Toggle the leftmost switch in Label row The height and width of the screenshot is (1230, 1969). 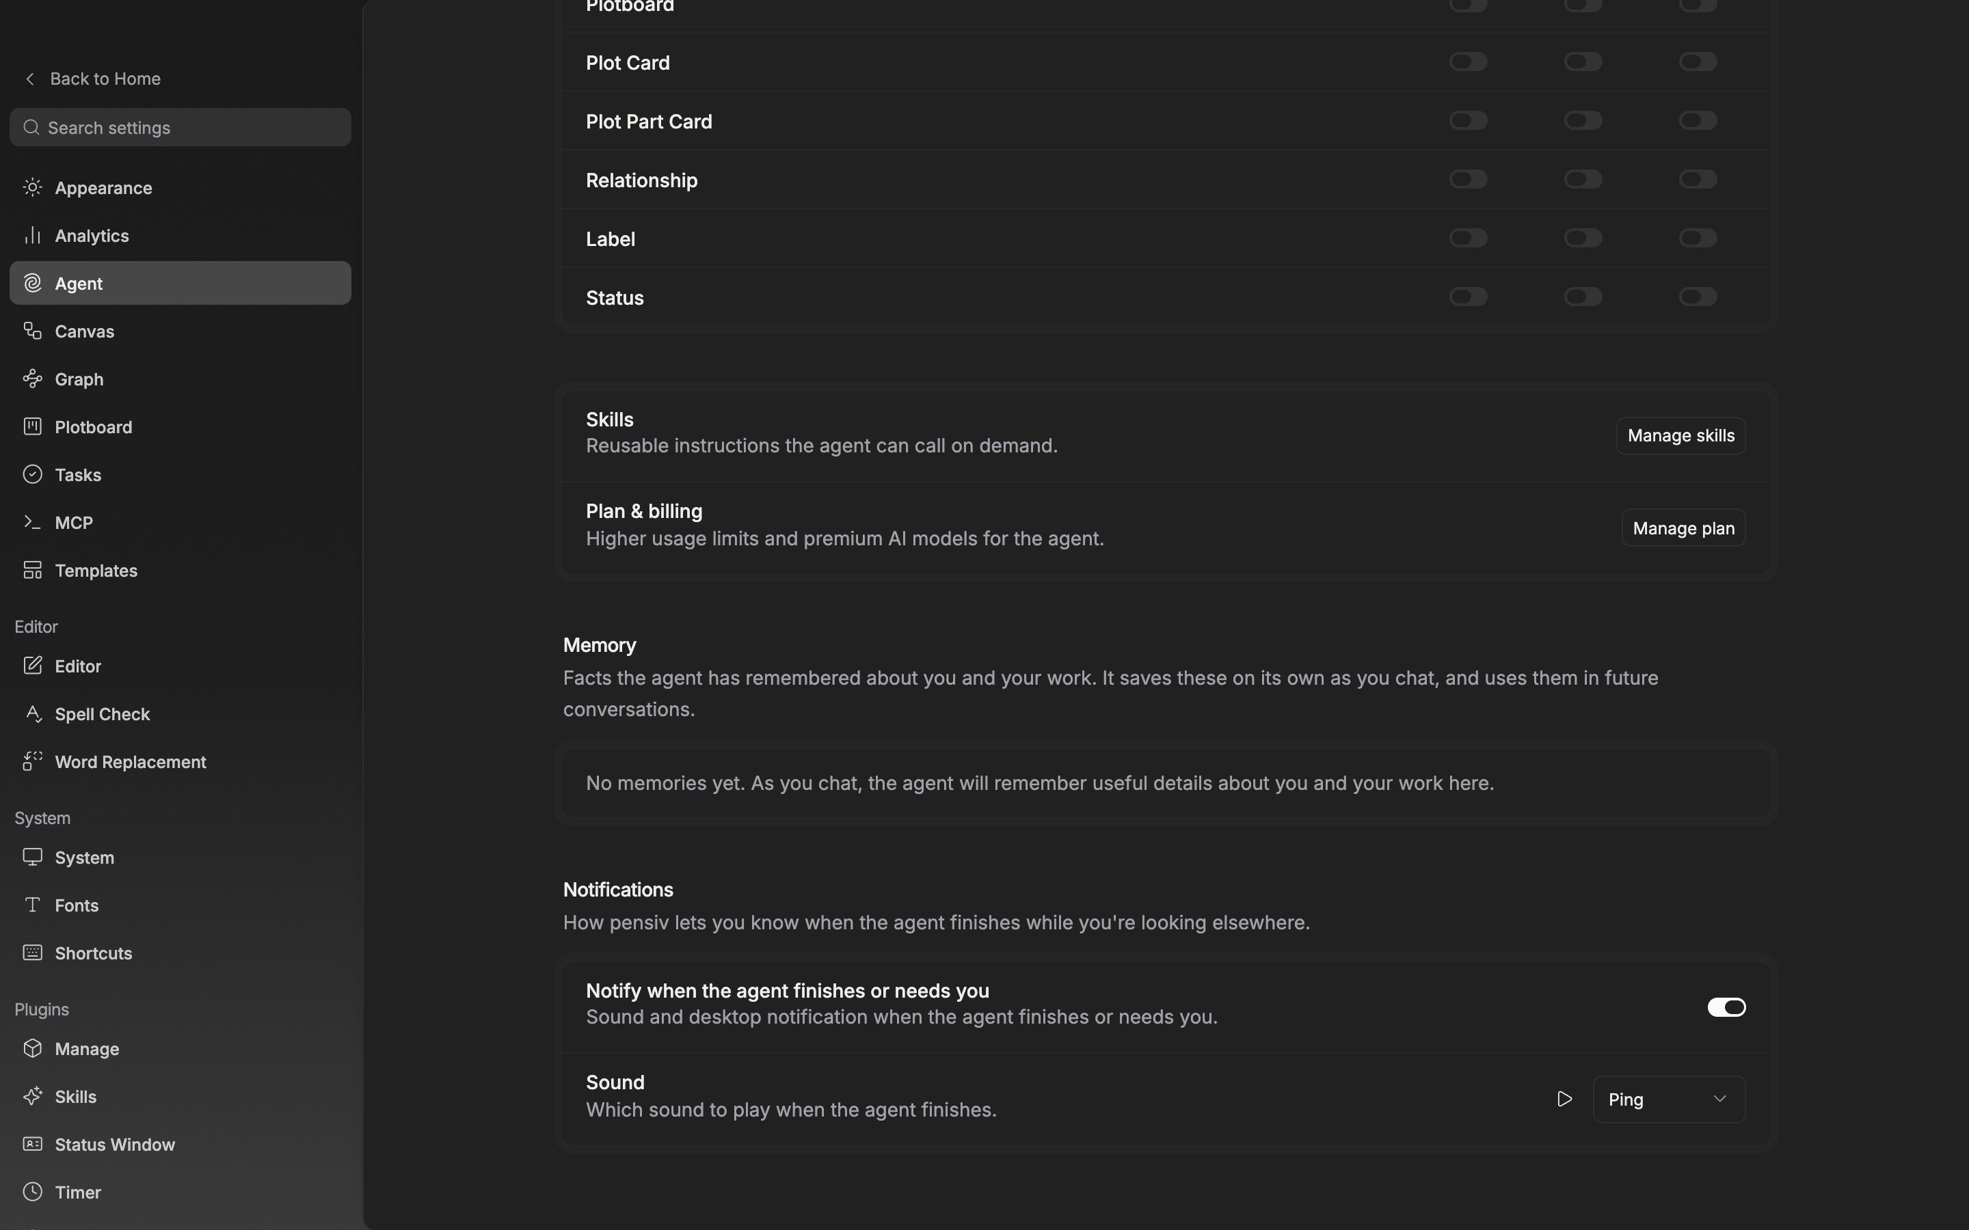pos(1469,238)
